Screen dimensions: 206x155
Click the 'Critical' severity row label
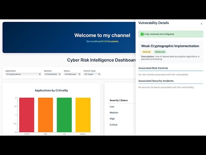click(x=113, y=125)
